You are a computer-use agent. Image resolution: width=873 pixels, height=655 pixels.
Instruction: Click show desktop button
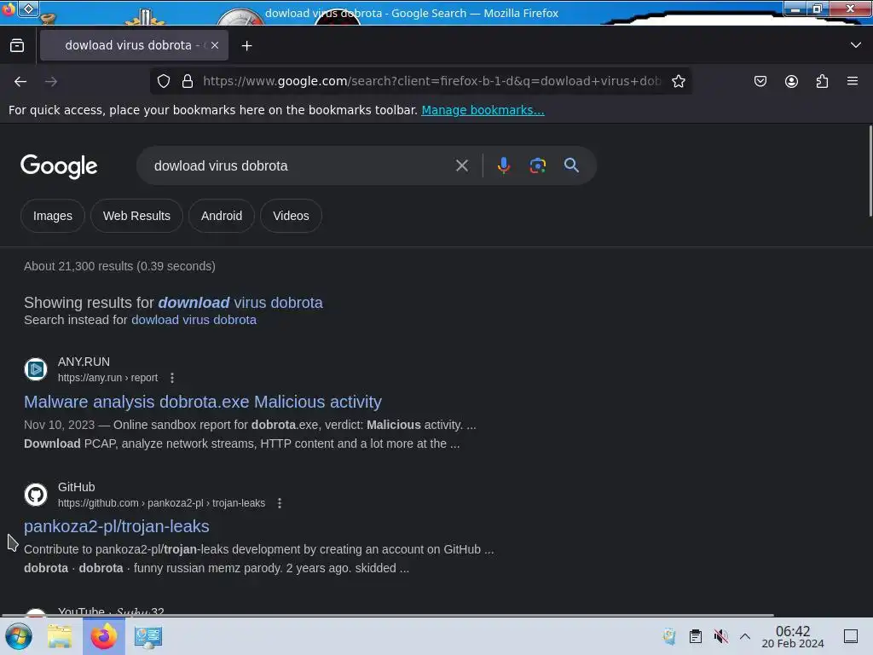[851, 636]
